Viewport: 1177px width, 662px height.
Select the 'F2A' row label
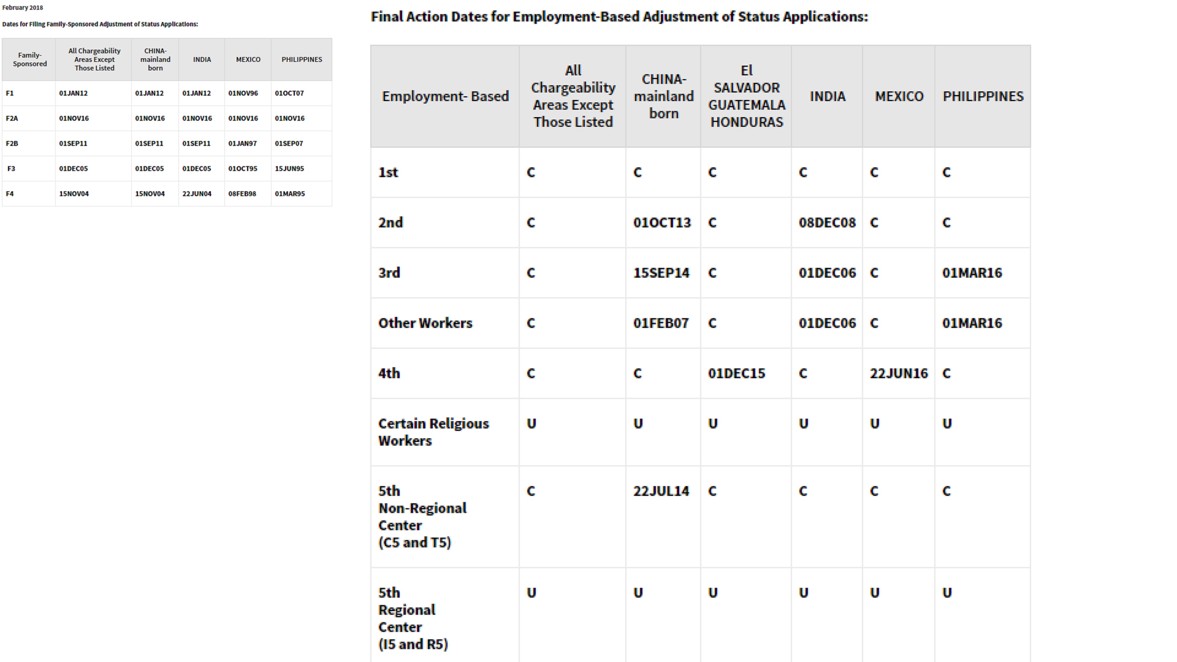12,118
